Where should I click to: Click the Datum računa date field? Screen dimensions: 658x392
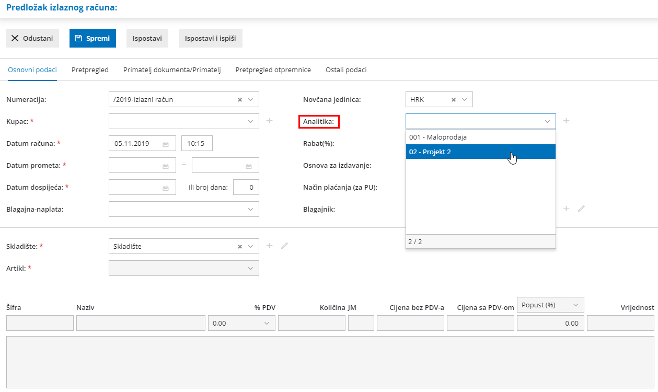142,143
